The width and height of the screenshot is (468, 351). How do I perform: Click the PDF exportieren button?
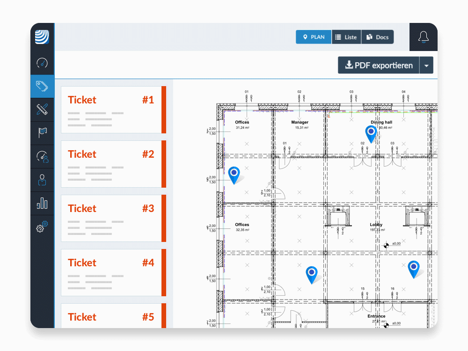[379, 66]
